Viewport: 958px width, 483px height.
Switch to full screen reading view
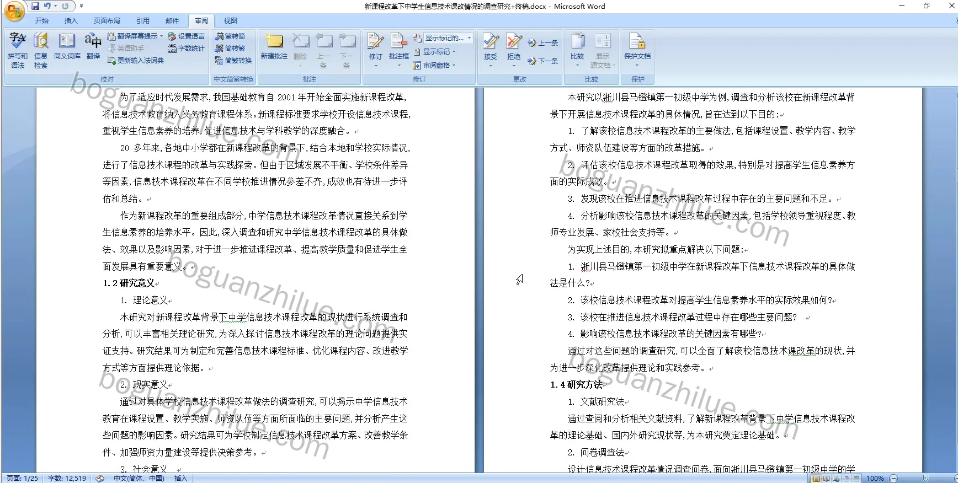(826, 479)
